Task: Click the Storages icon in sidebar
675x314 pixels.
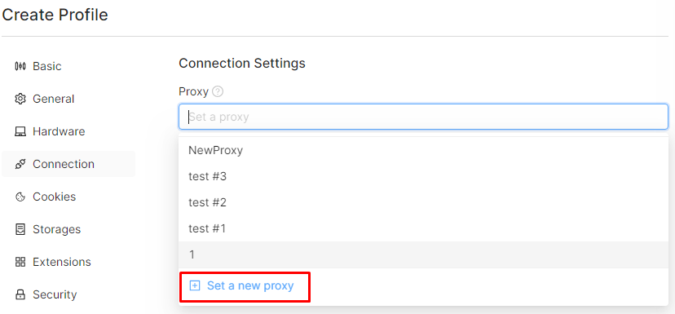Action: coord(20,229)
